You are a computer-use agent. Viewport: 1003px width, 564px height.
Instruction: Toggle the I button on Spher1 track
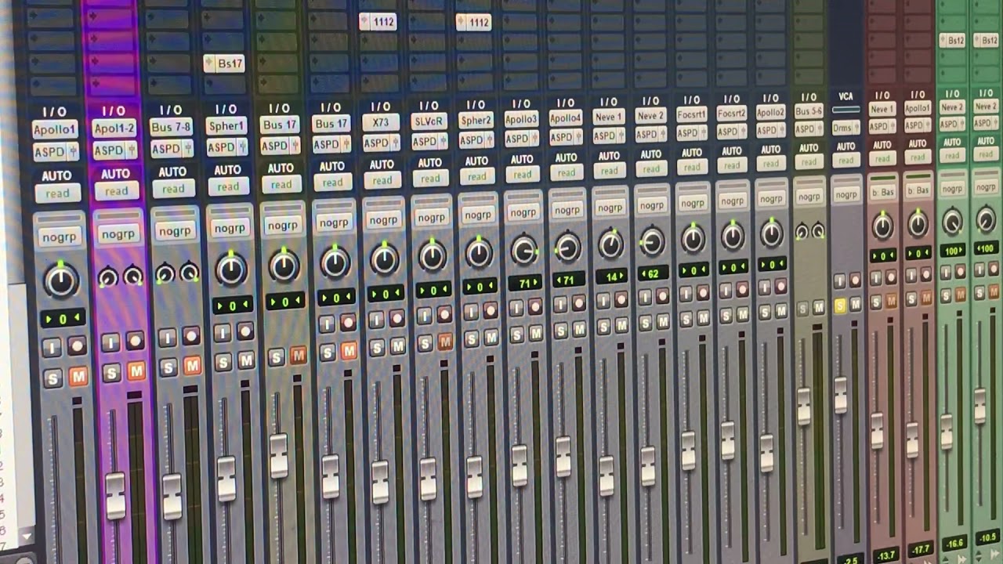tap(223, 333)
